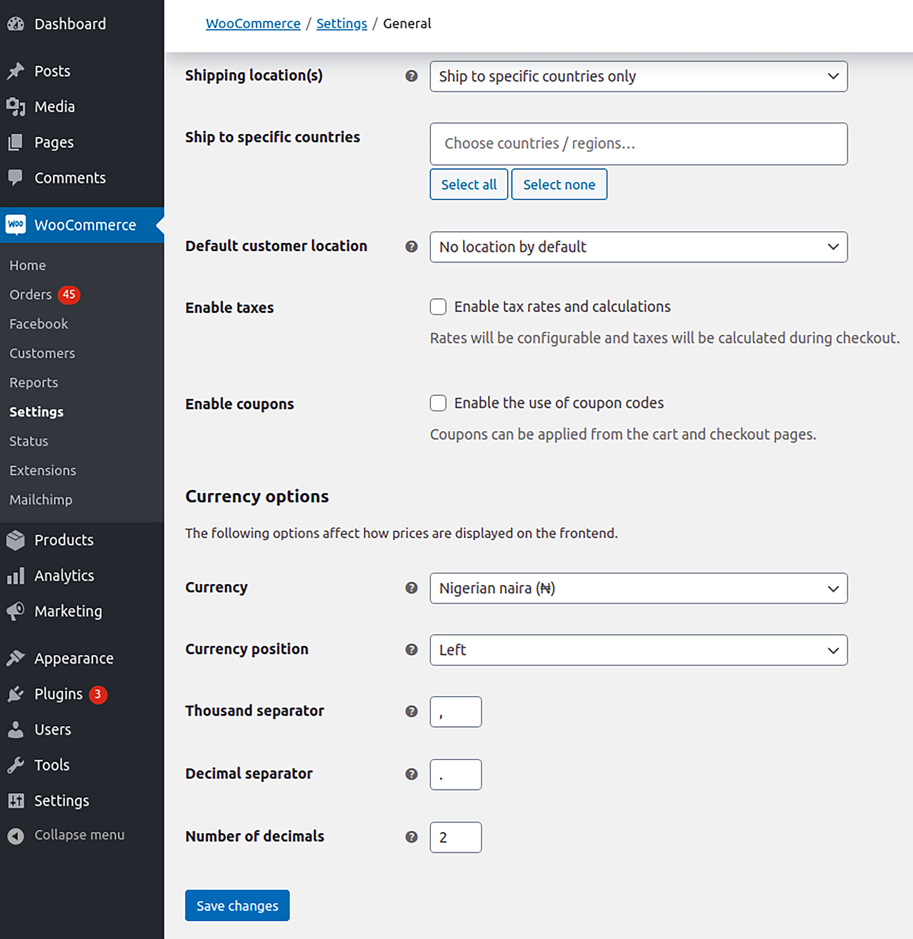Open Orders submenu item
The width and height of the screenshot is (913, 939).
point(31,294)
